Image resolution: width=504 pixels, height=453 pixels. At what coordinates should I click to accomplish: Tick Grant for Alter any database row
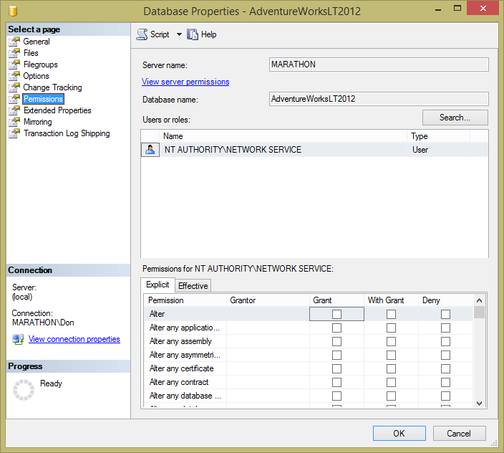pos(336,396)
